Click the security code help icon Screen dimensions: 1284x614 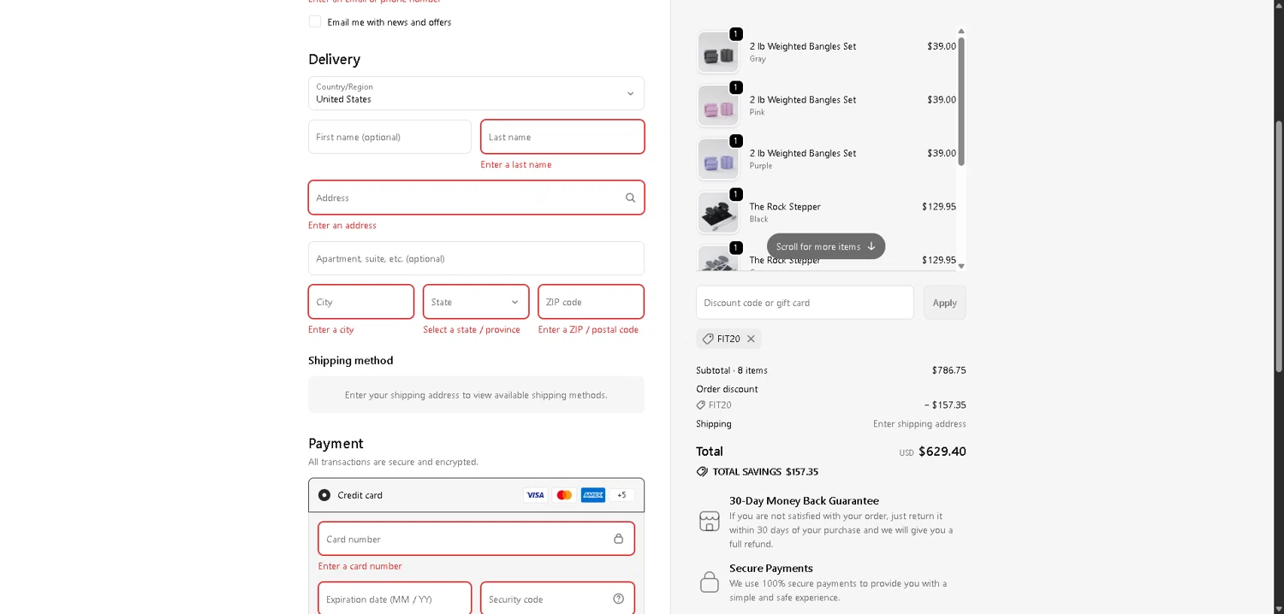click(x=618, y=599)
